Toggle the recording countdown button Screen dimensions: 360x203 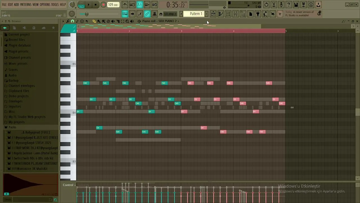click(x=139, y=5)
